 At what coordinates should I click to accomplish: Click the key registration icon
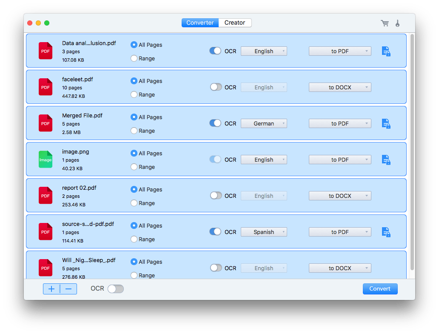[x=398, y=23]
